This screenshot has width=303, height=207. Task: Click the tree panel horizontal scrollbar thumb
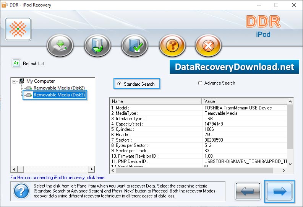pyautogui.click(x=21, y=169)
